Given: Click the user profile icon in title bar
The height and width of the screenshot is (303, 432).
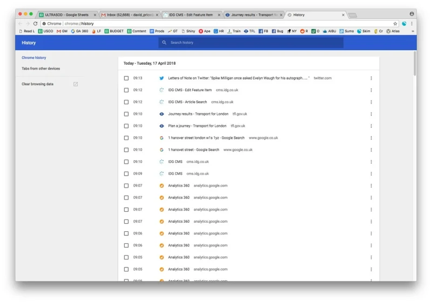Looking at the screenshot, I should coord(412,14).
